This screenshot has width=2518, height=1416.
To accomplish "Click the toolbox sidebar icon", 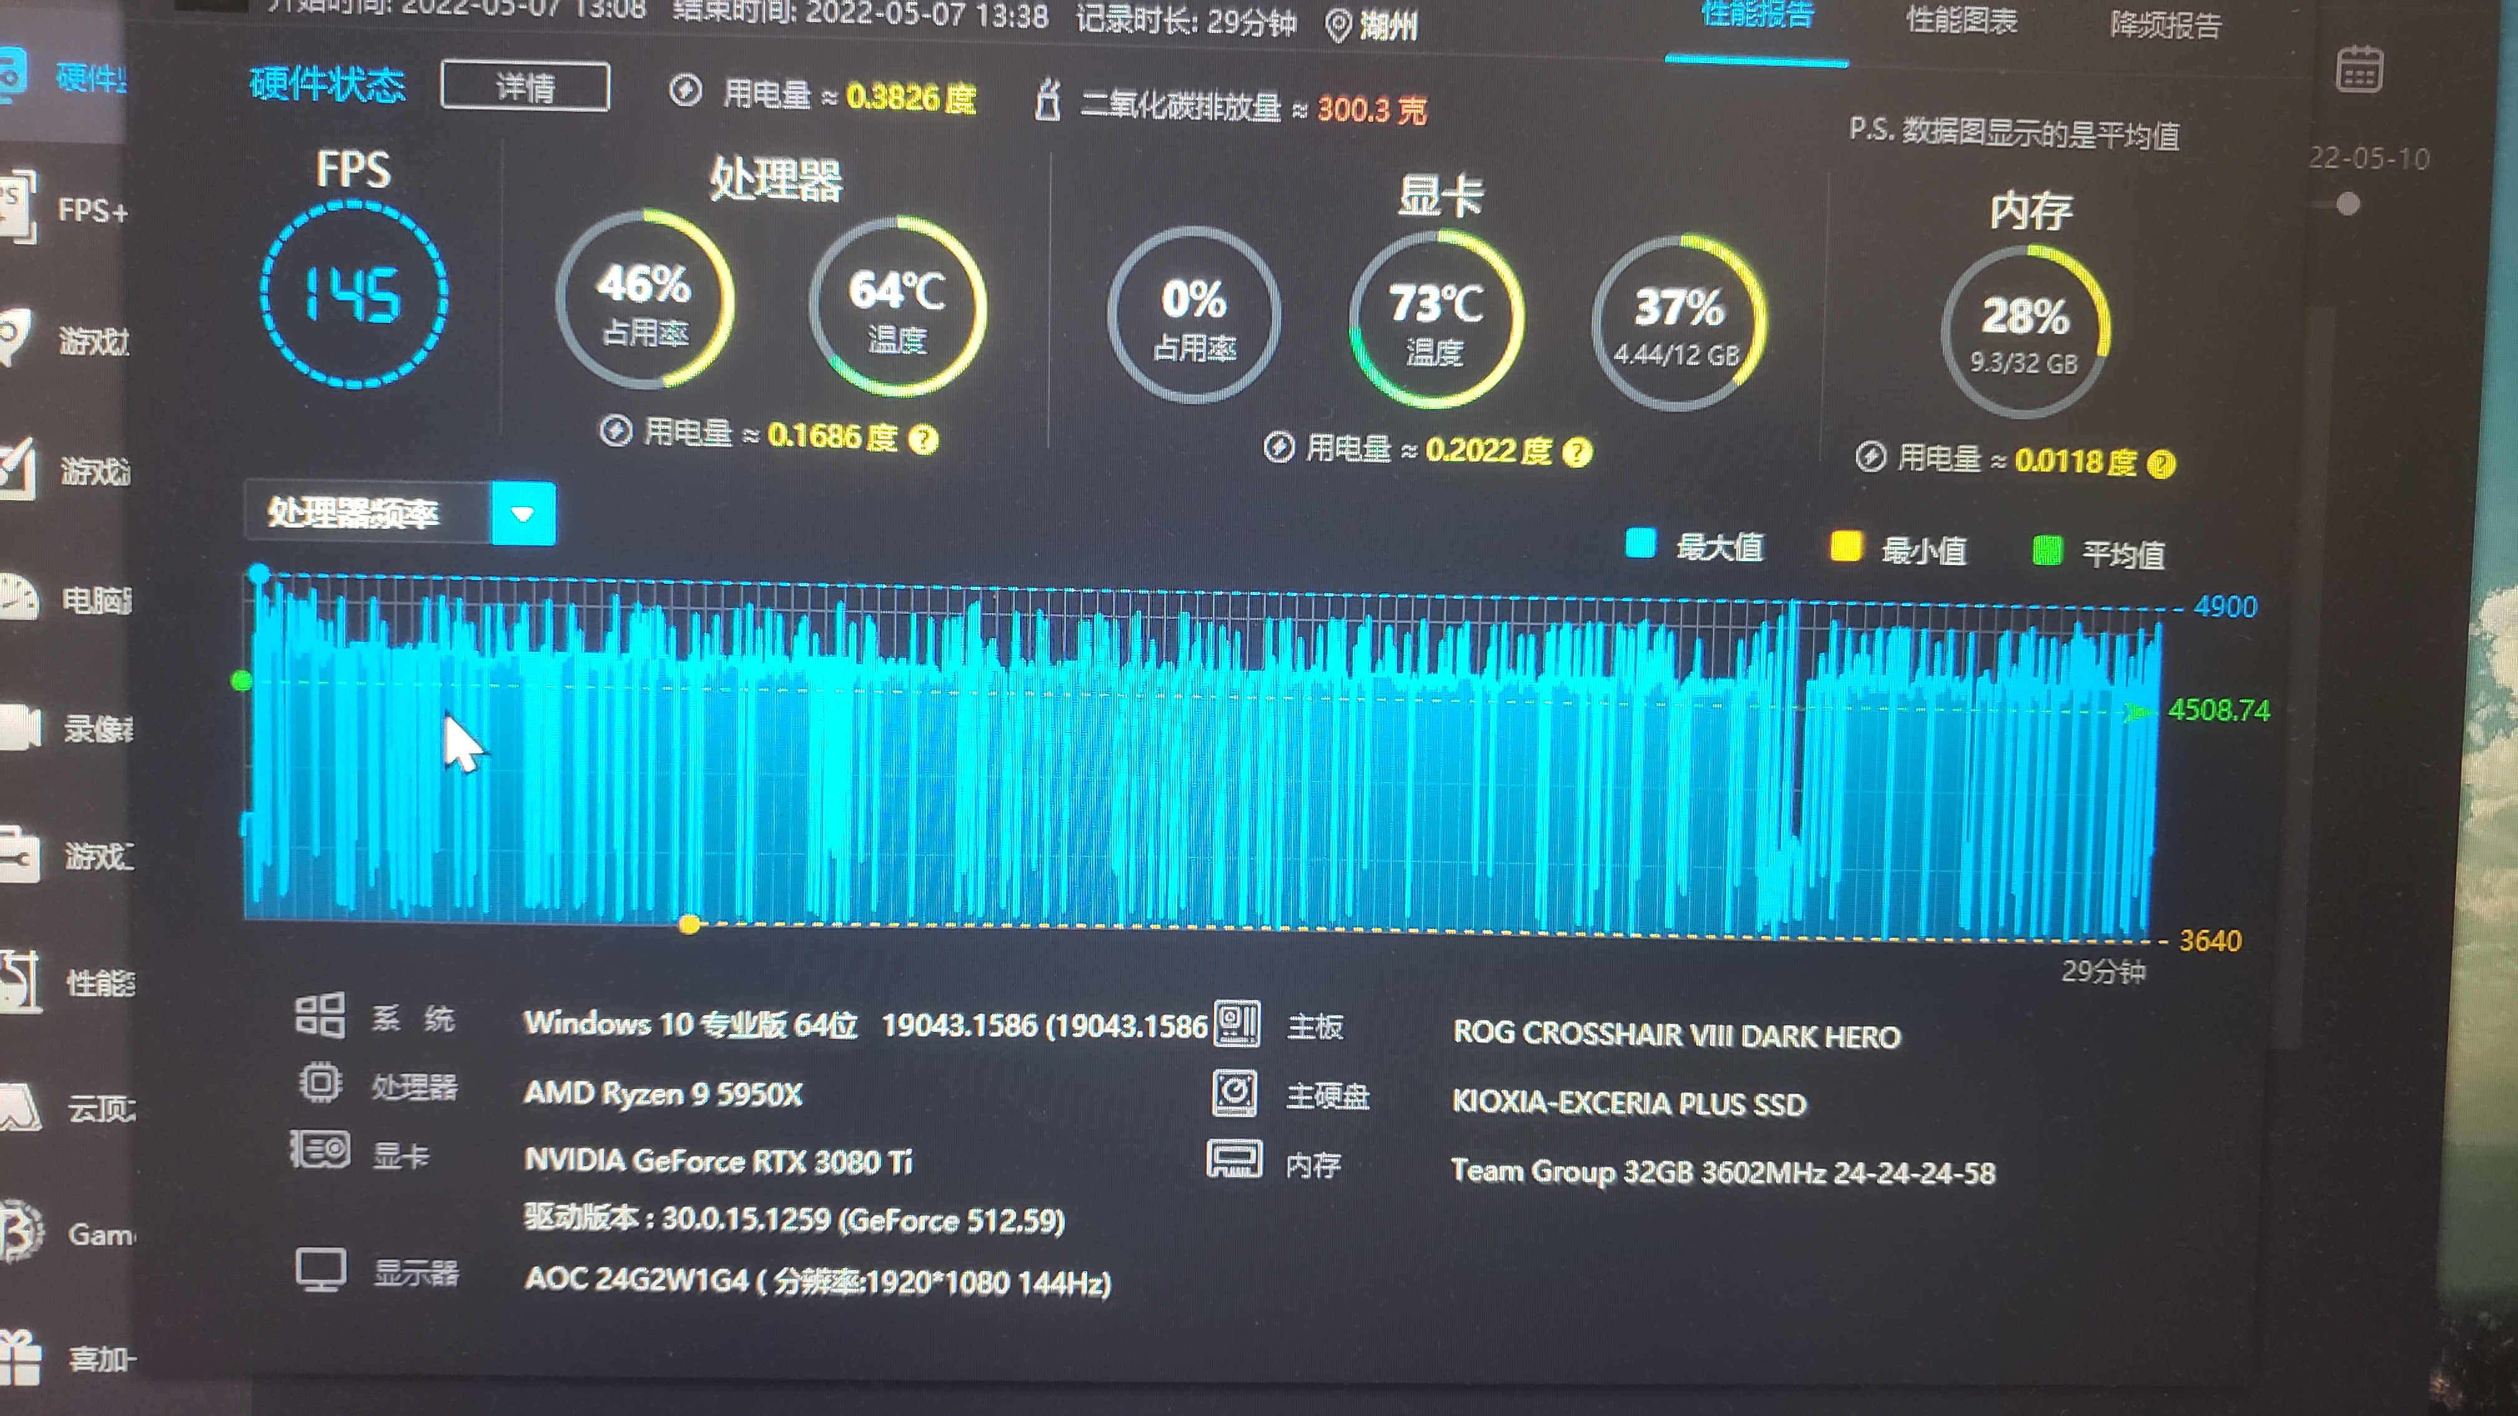I will point(19,854).
